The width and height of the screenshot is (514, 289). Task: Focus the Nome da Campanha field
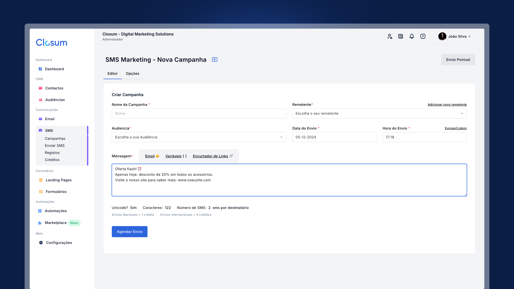199,113
